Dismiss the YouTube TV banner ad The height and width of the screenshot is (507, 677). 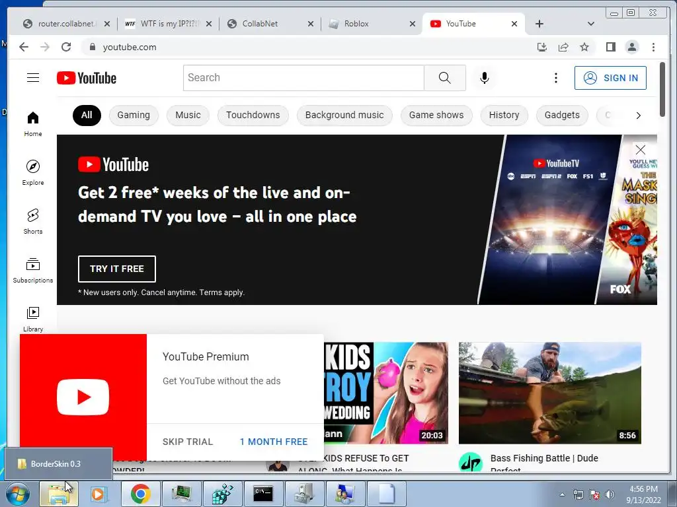[640, 150]
